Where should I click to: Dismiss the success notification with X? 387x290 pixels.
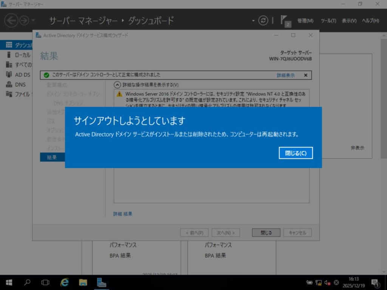pos(306,75)
